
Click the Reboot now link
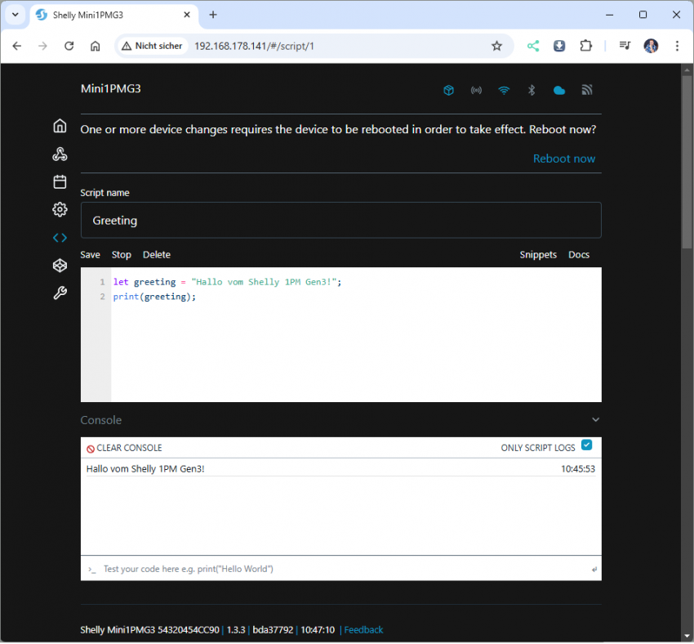[x=564, y=159]
